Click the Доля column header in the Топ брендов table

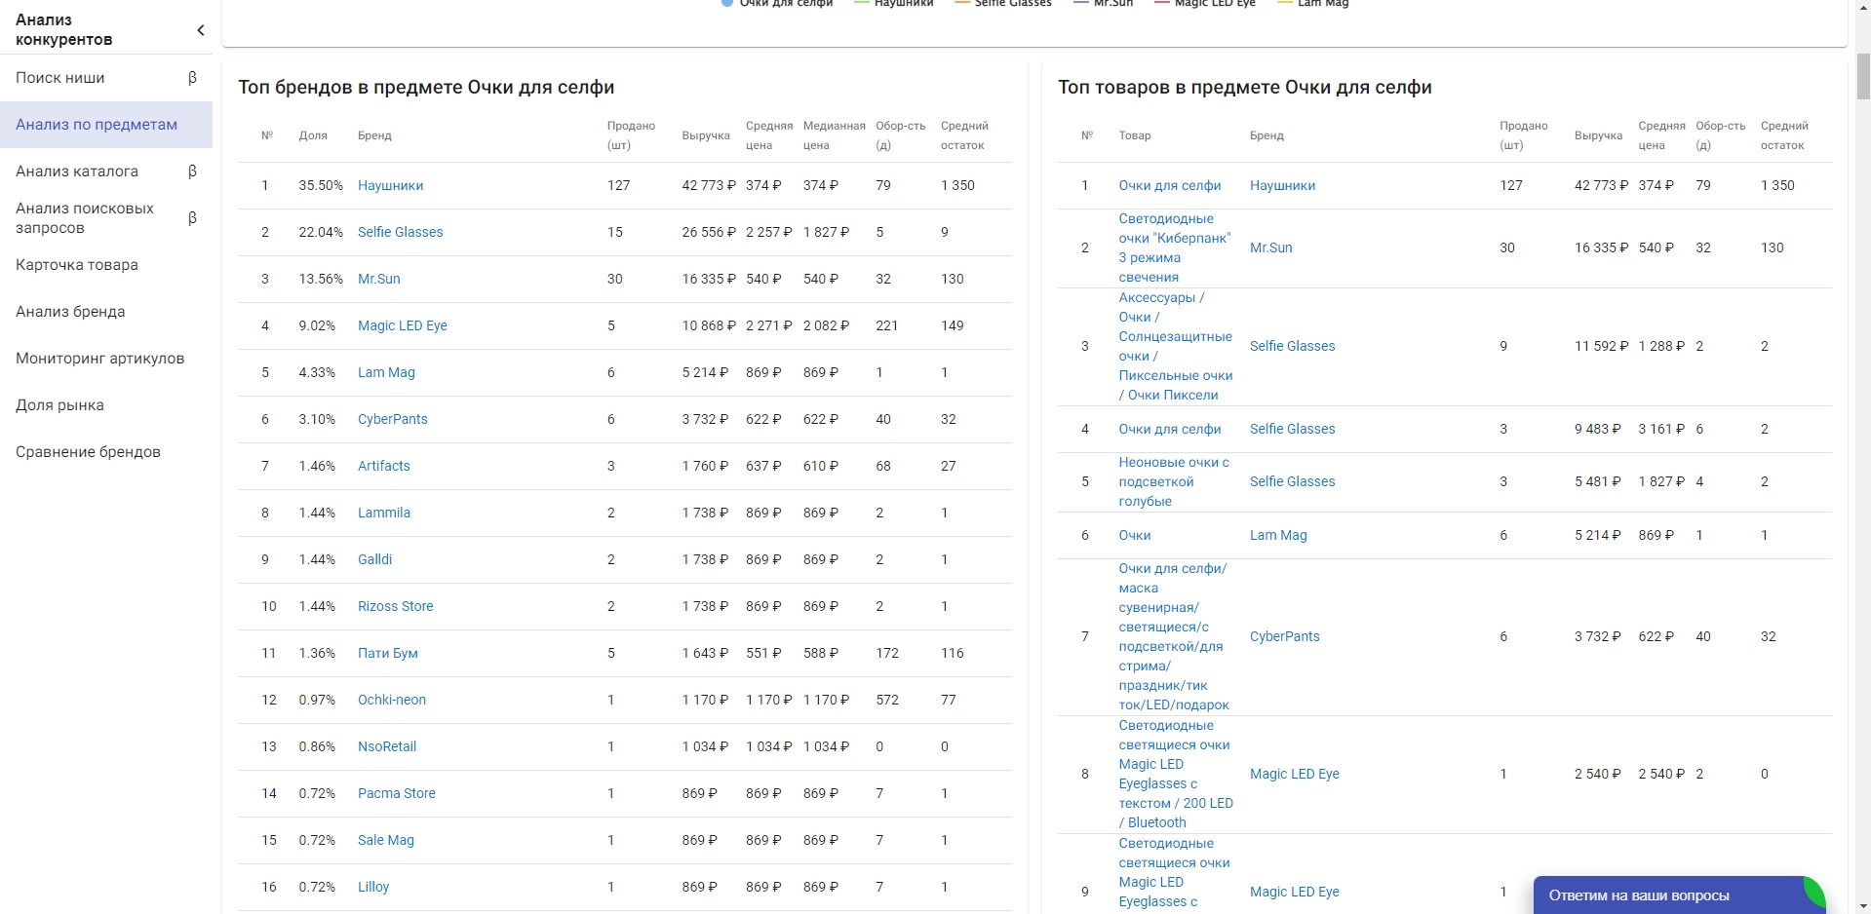(x=313, y=135)
